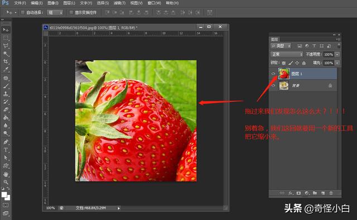Open the layer filter 类型 dropdown

point(281,46)
